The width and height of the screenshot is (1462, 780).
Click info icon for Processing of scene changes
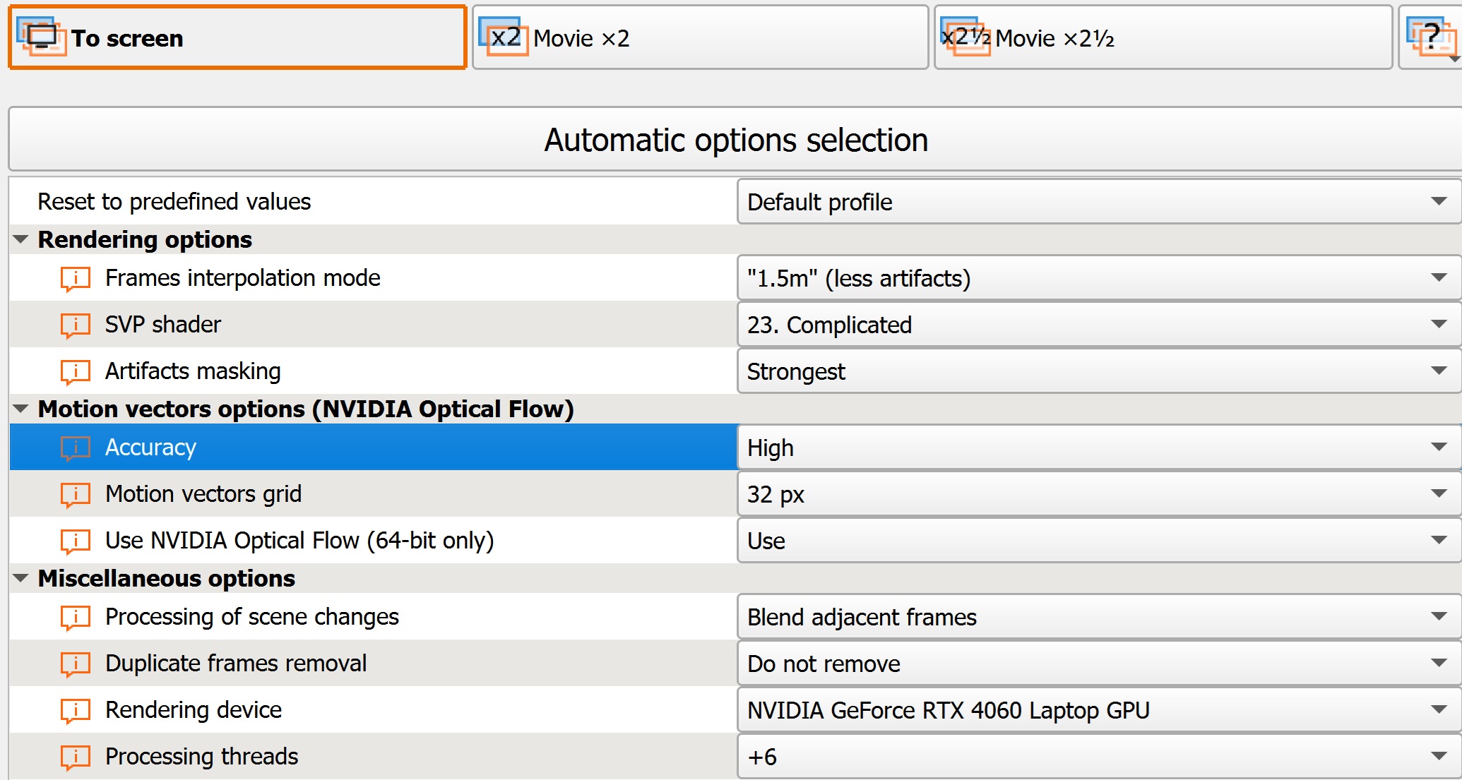[x=75, y=617]
